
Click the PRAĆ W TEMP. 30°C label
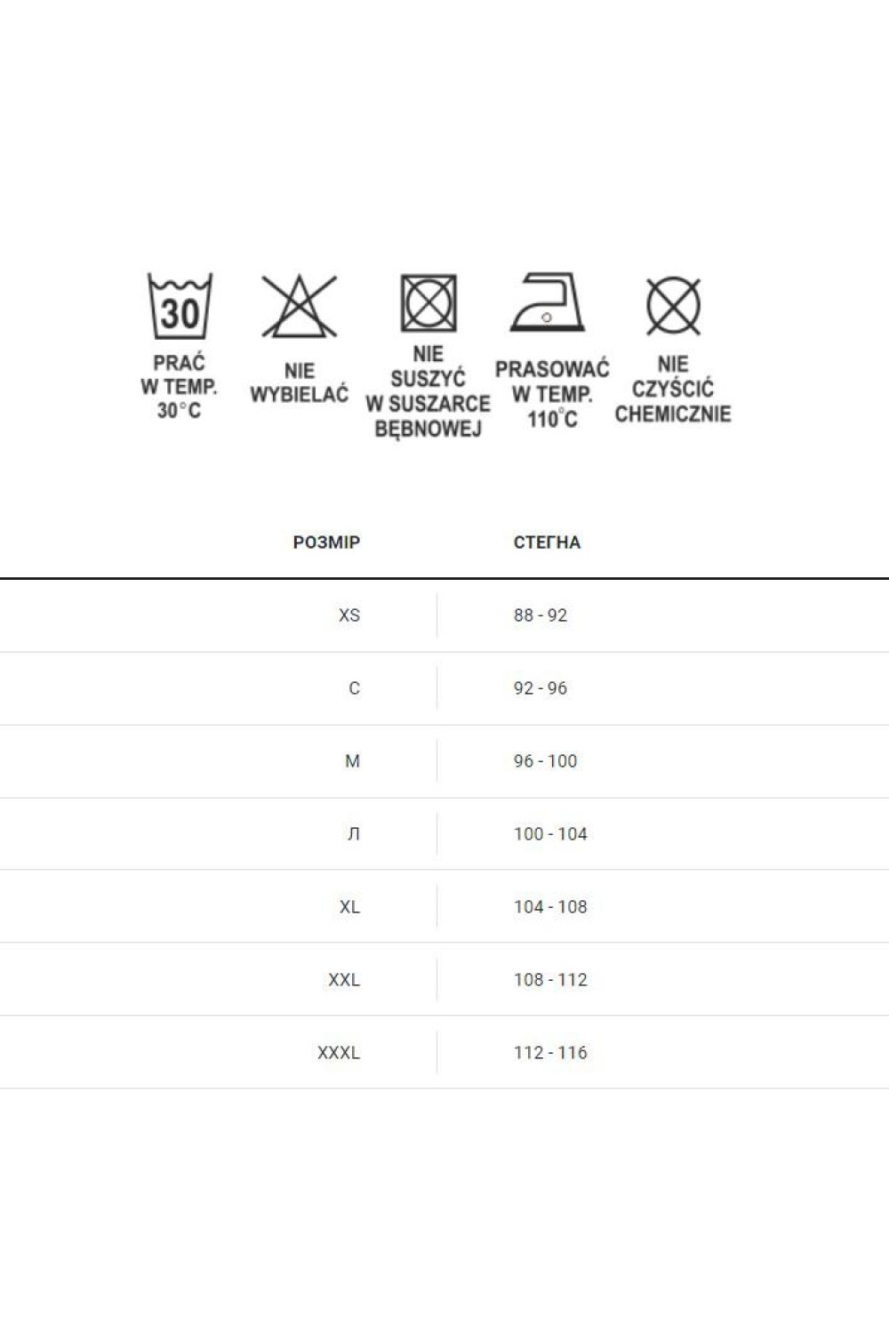[180, 387]
